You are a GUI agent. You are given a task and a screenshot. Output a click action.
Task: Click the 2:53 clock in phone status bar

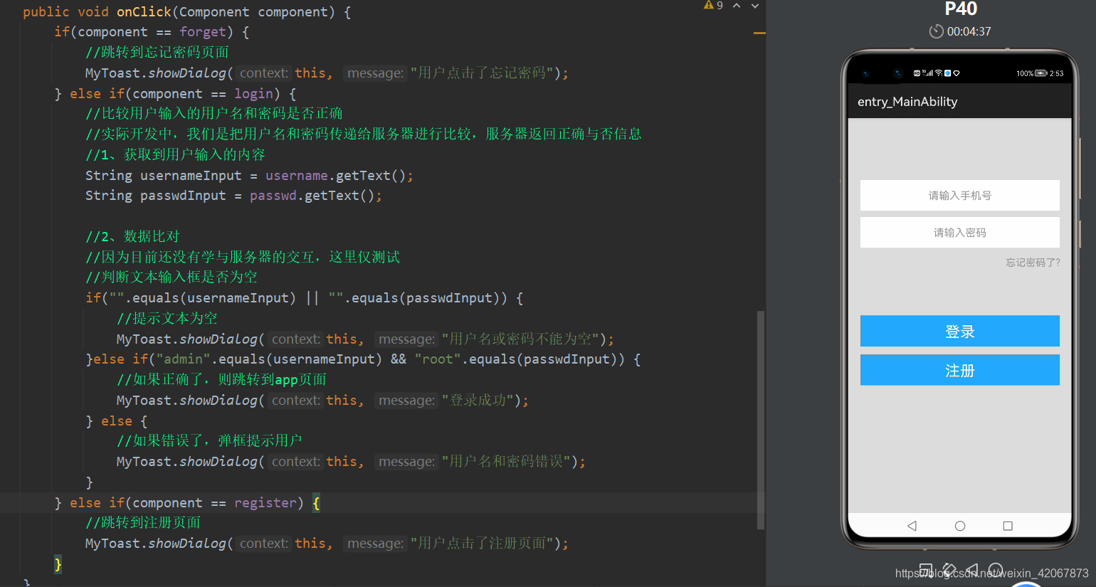[x=1057, y=73]
